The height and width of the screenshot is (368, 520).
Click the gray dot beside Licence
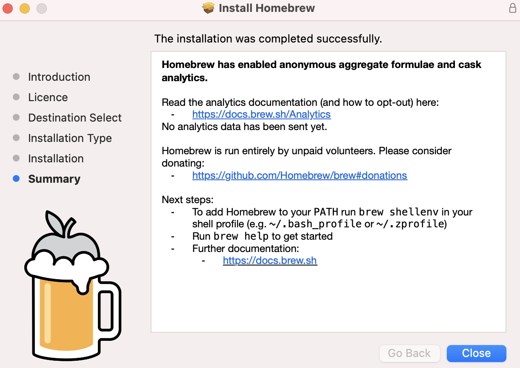click(x=17, y=97)
